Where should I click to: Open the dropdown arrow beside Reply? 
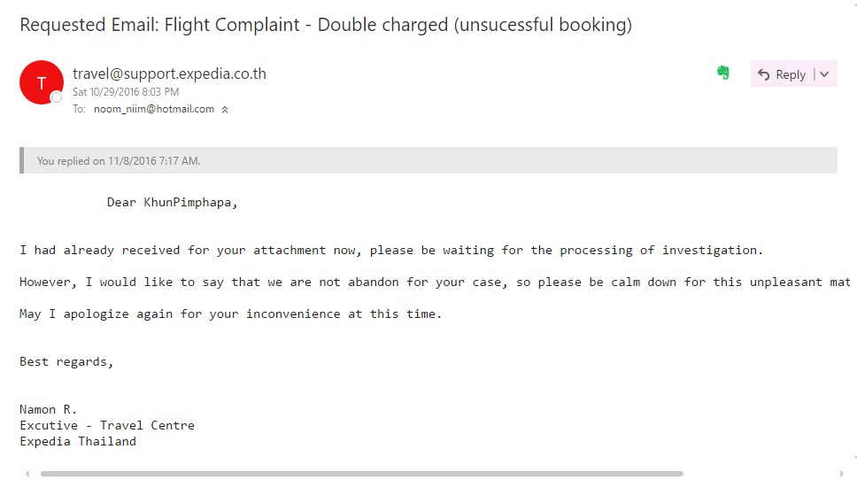[x=825, y=74]
